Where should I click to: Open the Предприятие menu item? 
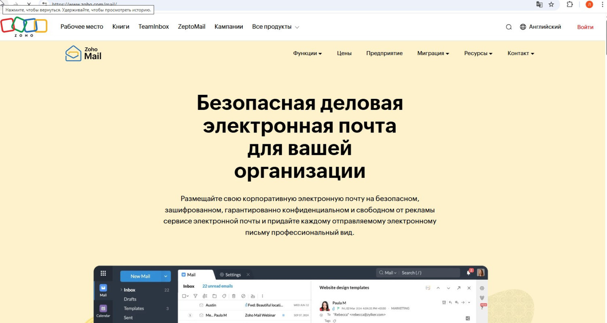(x=384, y=53)
